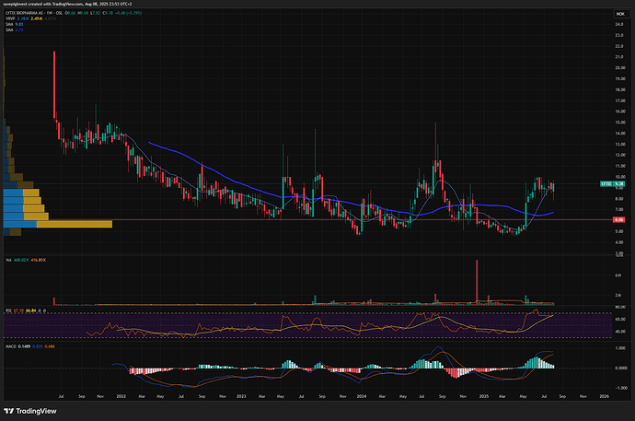Click the 15.00 price scale label
The width and height of the screenshot is (635, 421).
coord(619,123)
